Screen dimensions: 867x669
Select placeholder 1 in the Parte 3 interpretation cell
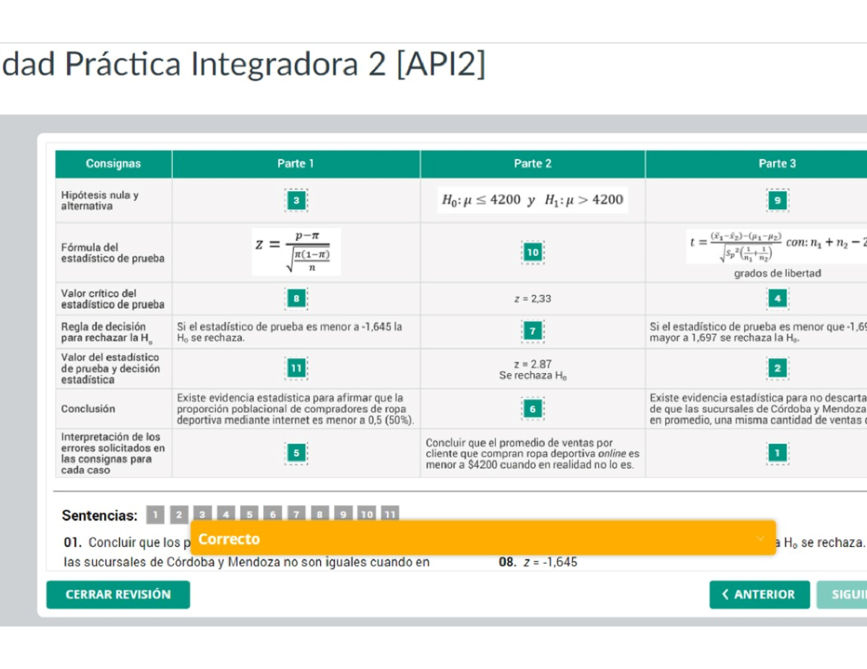pyautogui.click(x=777, y=452)
